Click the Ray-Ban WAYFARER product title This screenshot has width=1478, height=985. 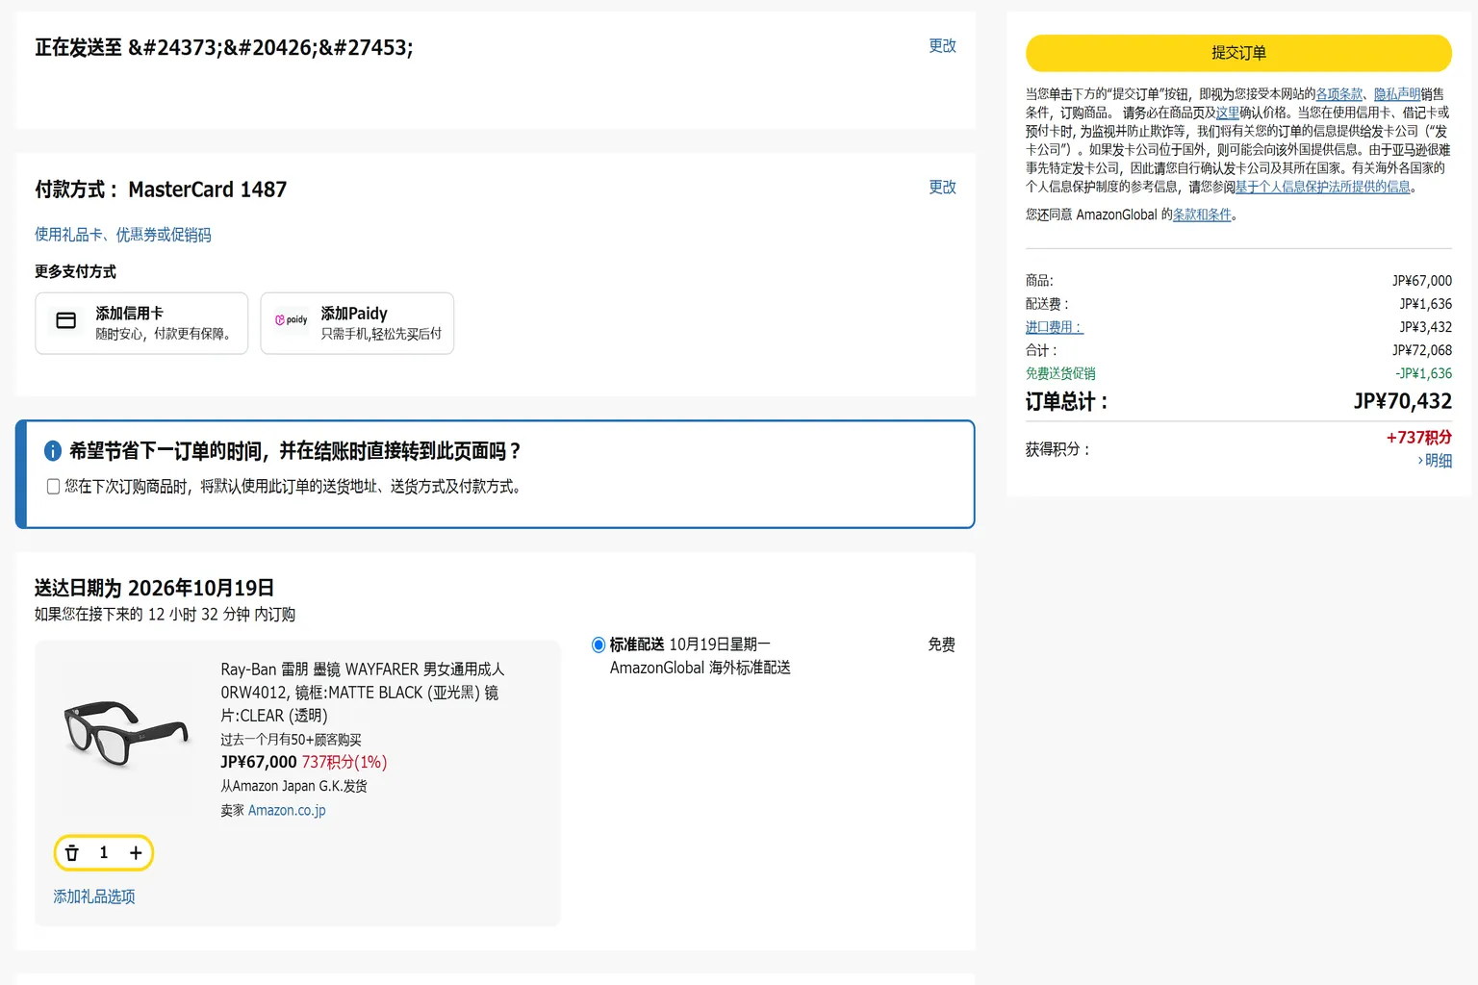363,693
